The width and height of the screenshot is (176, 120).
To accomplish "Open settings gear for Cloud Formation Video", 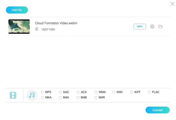I will tap(152, 27).
